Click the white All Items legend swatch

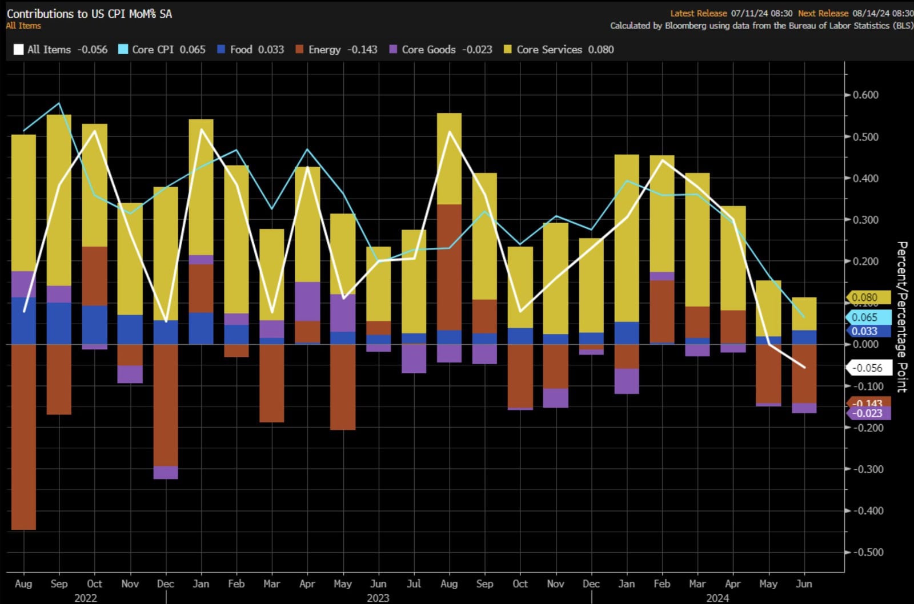(18, 50)
